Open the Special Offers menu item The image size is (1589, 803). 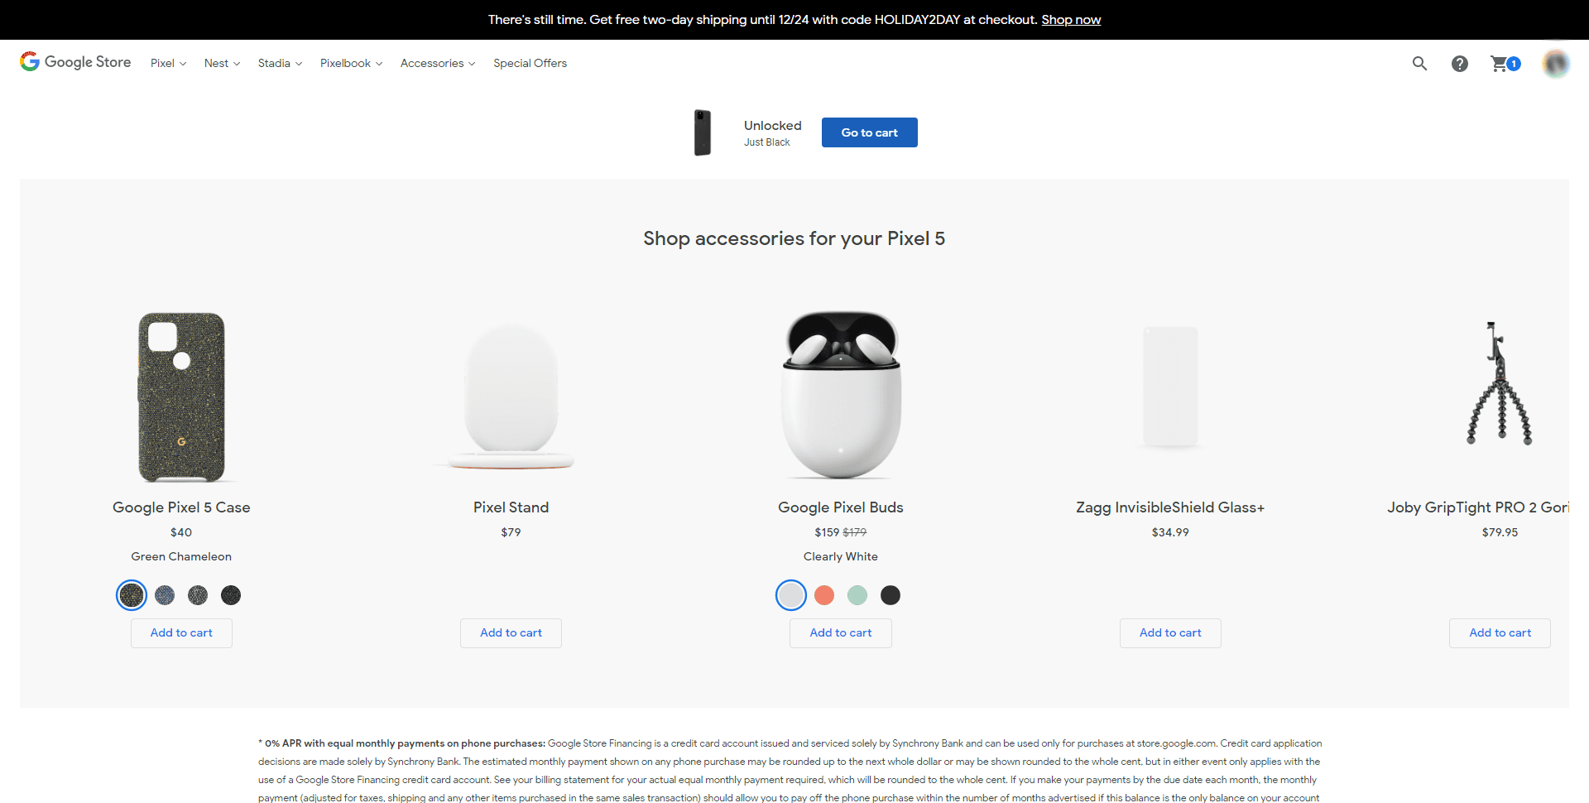click(x=530, y=64)
